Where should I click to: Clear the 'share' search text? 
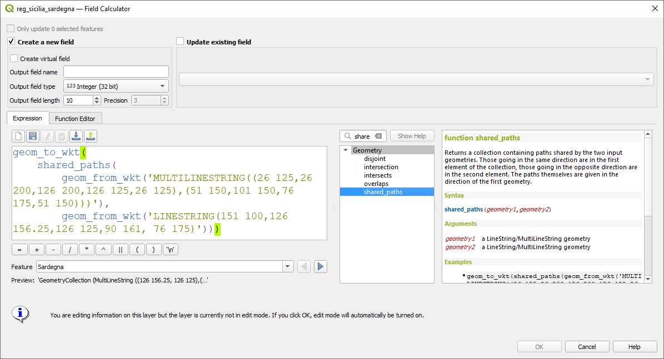tap(378, 136)
